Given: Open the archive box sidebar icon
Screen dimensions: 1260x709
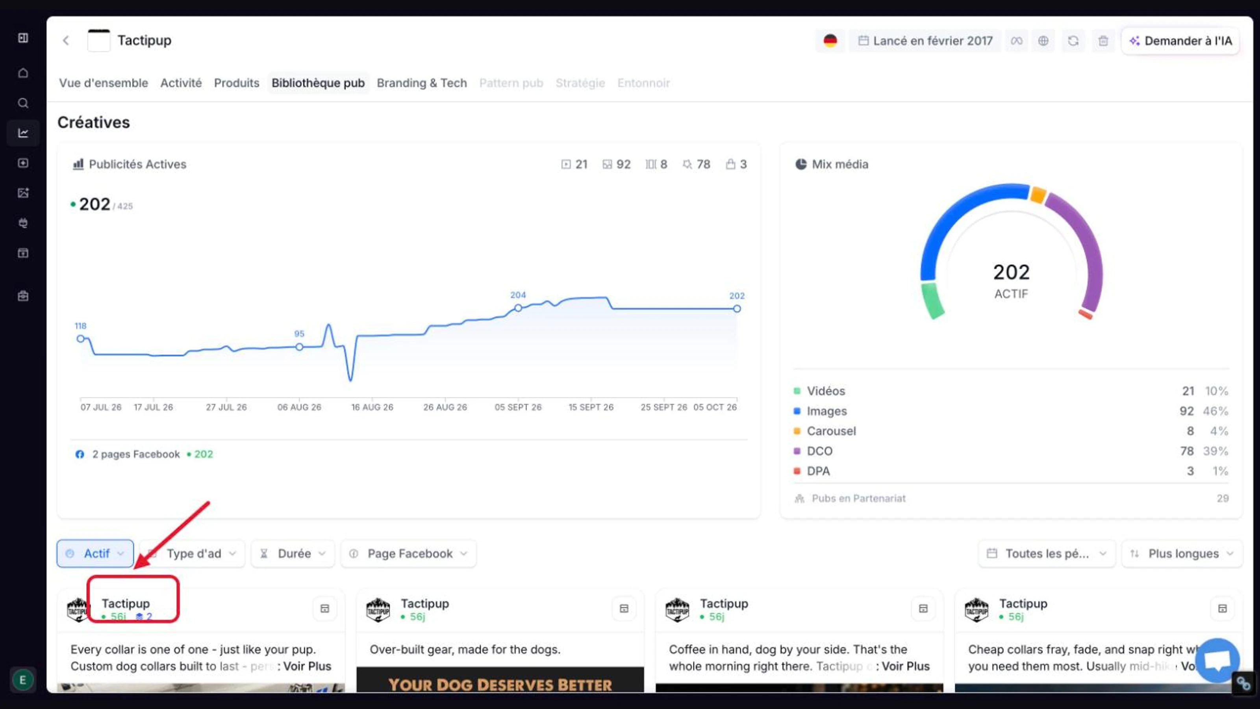Looking at the screenshot, I should pos(23,253).
